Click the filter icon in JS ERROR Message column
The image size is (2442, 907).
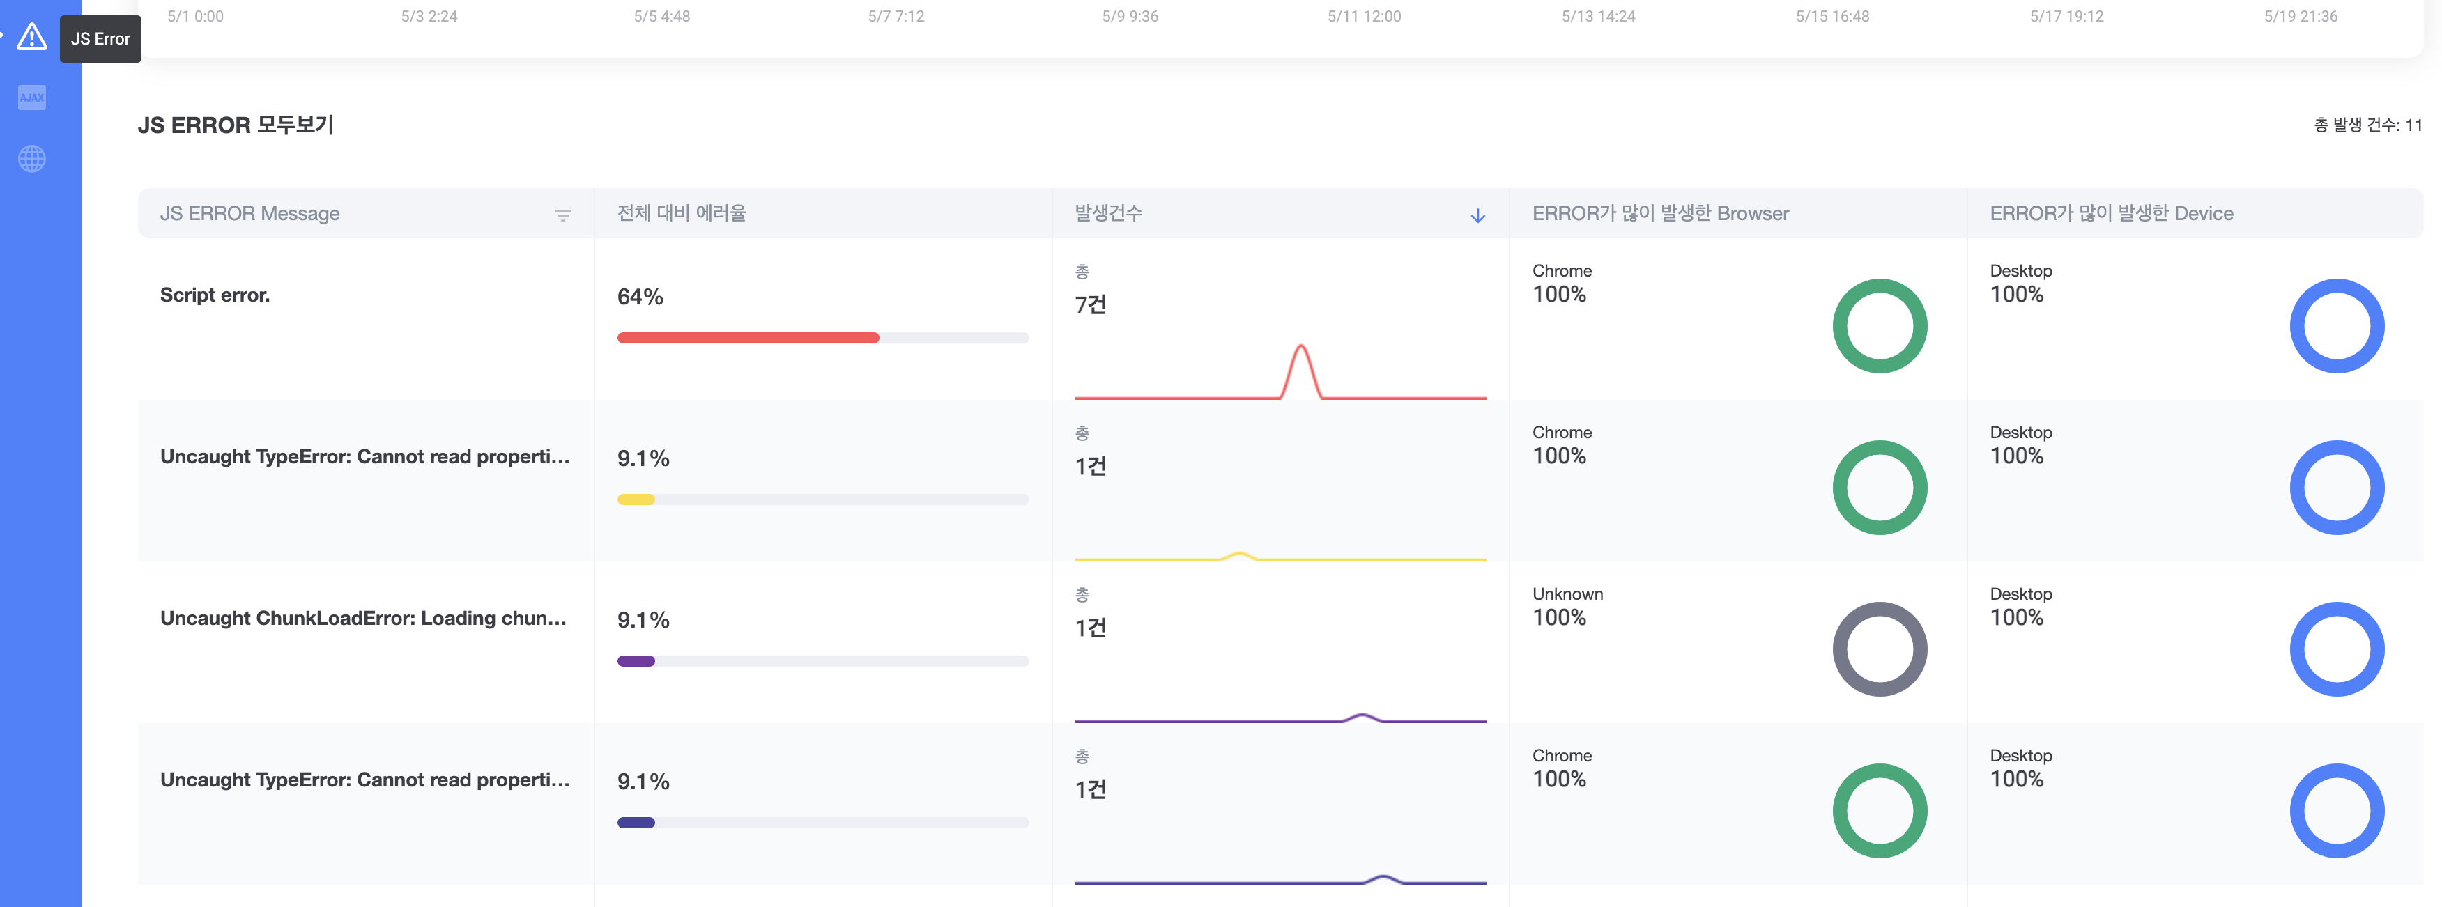pyautogui.click(x=562, y=215)
